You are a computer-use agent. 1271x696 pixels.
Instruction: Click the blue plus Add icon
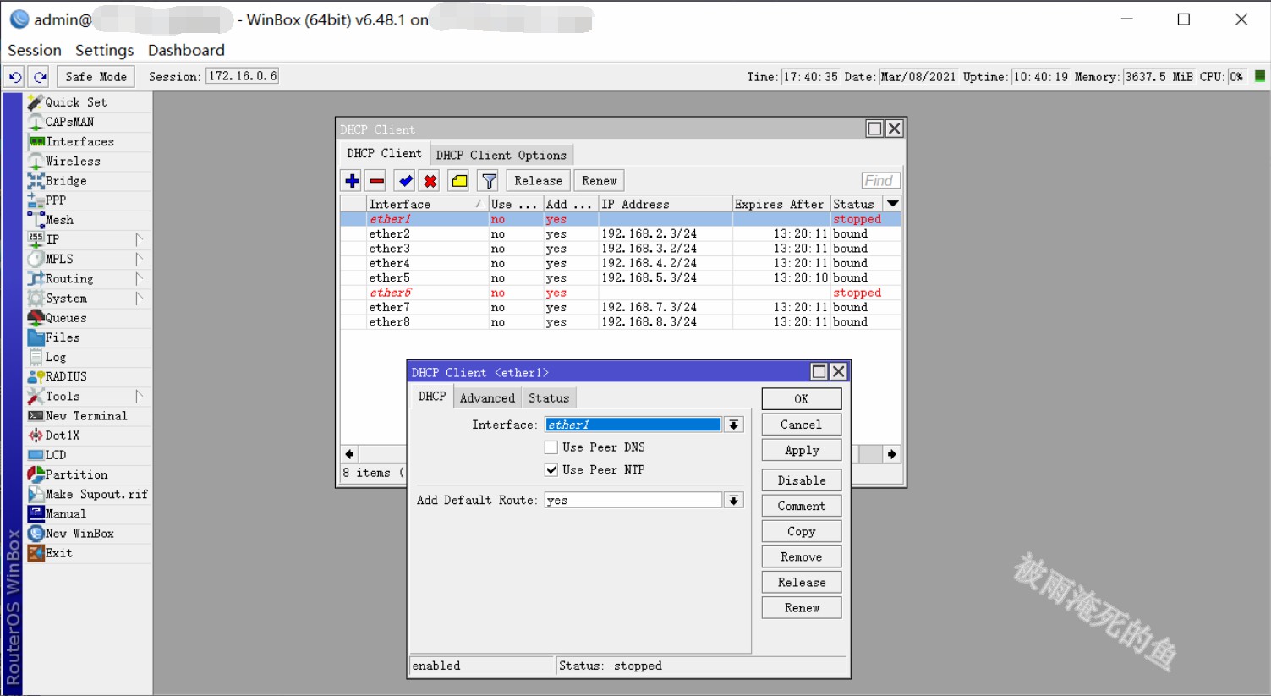353,181
